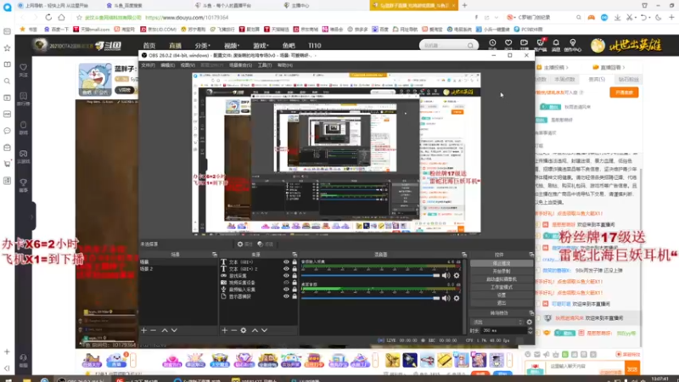This screenshot has width=679, height=382.
Task: Toggle lock on display capture source
Action: click(x=295, y=296)
